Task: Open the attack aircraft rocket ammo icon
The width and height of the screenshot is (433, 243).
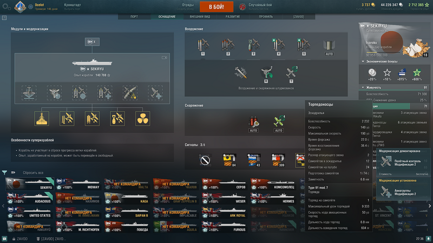Action: point(240,73)
